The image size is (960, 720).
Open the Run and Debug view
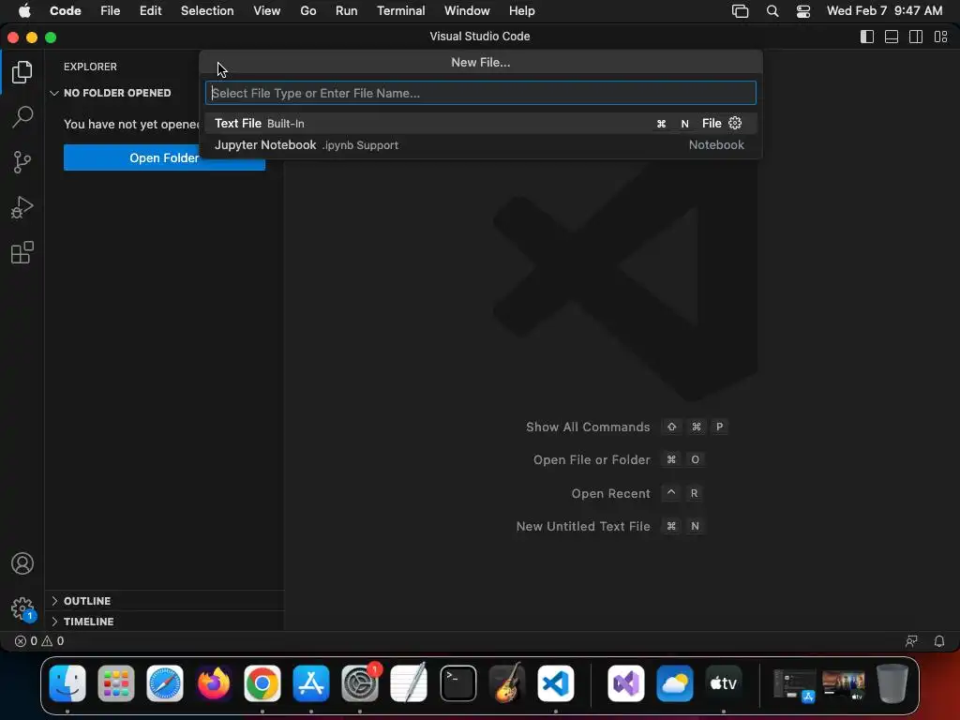22,207
